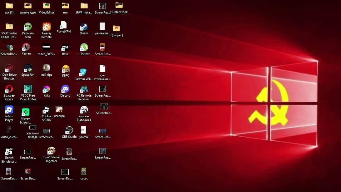
Task: Select the легенда image file
Action: tap(59, 109)
